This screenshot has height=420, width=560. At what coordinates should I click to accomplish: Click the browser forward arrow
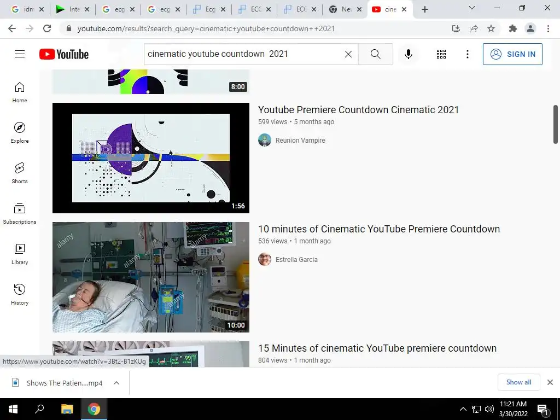coord(30,28)
